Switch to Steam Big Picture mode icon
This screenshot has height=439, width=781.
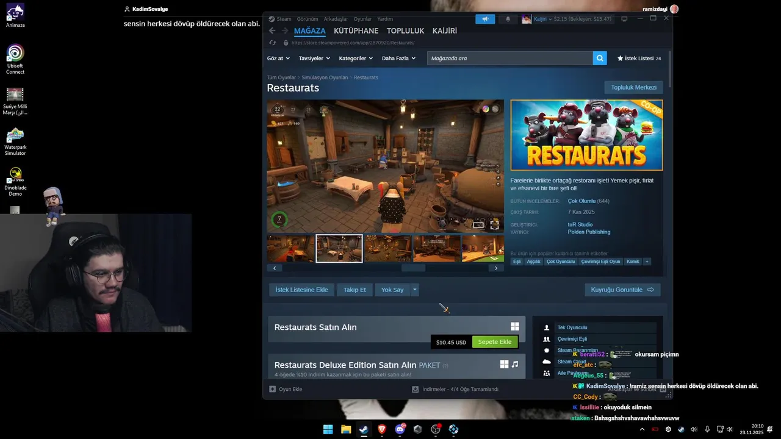click(x=624, y=19)
